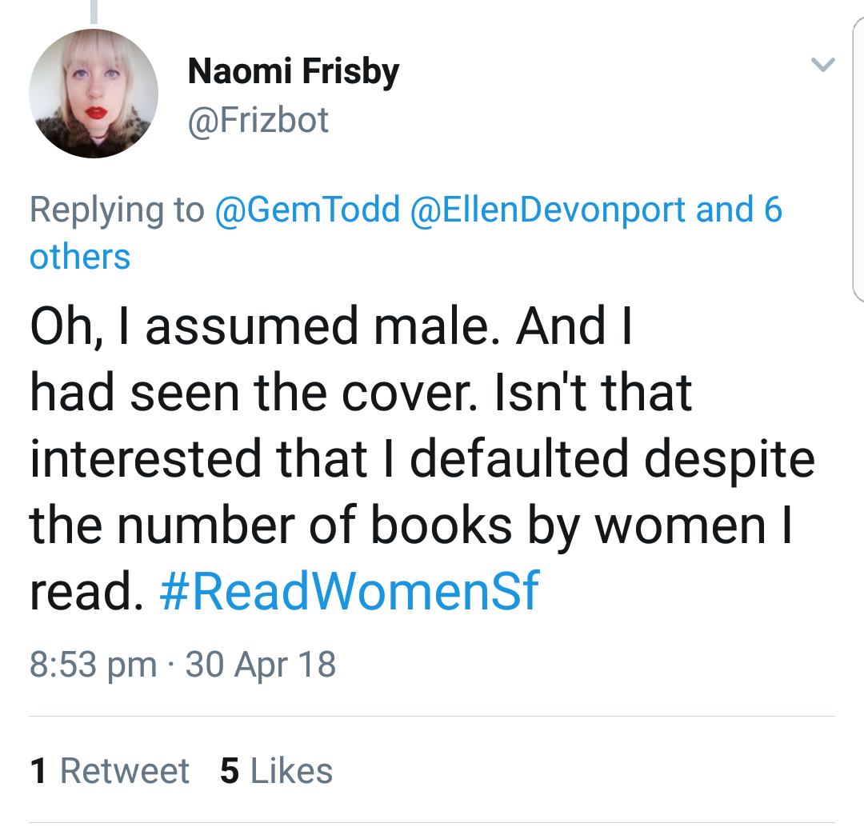Click the 8:53 pm timestamp
The image size is (864, 831).
93,665
